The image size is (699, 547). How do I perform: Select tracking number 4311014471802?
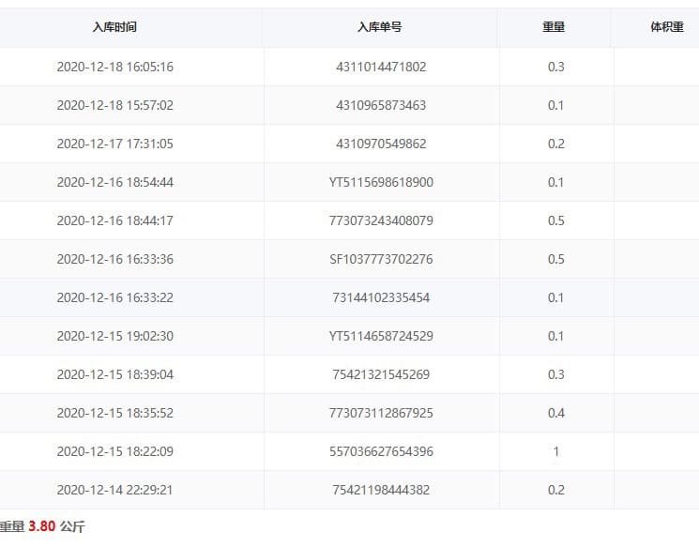coord(381,67)
